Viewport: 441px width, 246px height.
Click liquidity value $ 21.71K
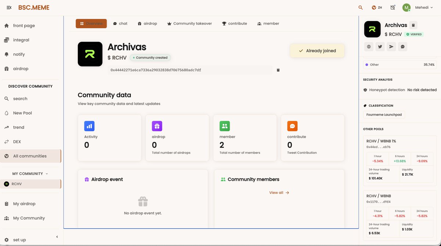click(x=408, y=174)
